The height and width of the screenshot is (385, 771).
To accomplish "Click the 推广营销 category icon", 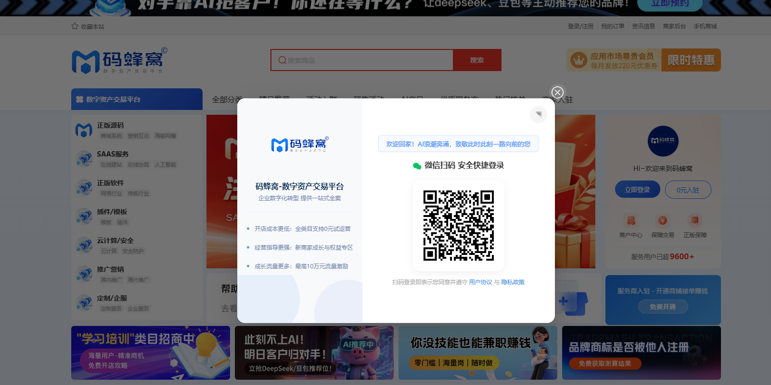I will [x=84, y=274].
